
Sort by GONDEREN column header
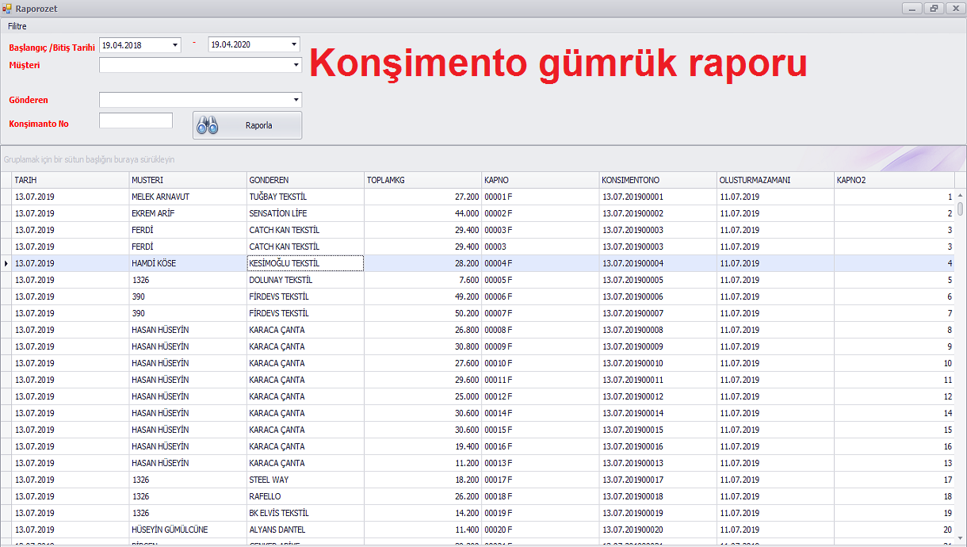coord(305,180)
